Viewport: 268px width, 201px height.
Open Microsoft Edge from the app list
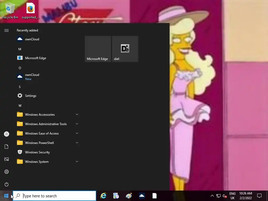[x=48, y=58]
